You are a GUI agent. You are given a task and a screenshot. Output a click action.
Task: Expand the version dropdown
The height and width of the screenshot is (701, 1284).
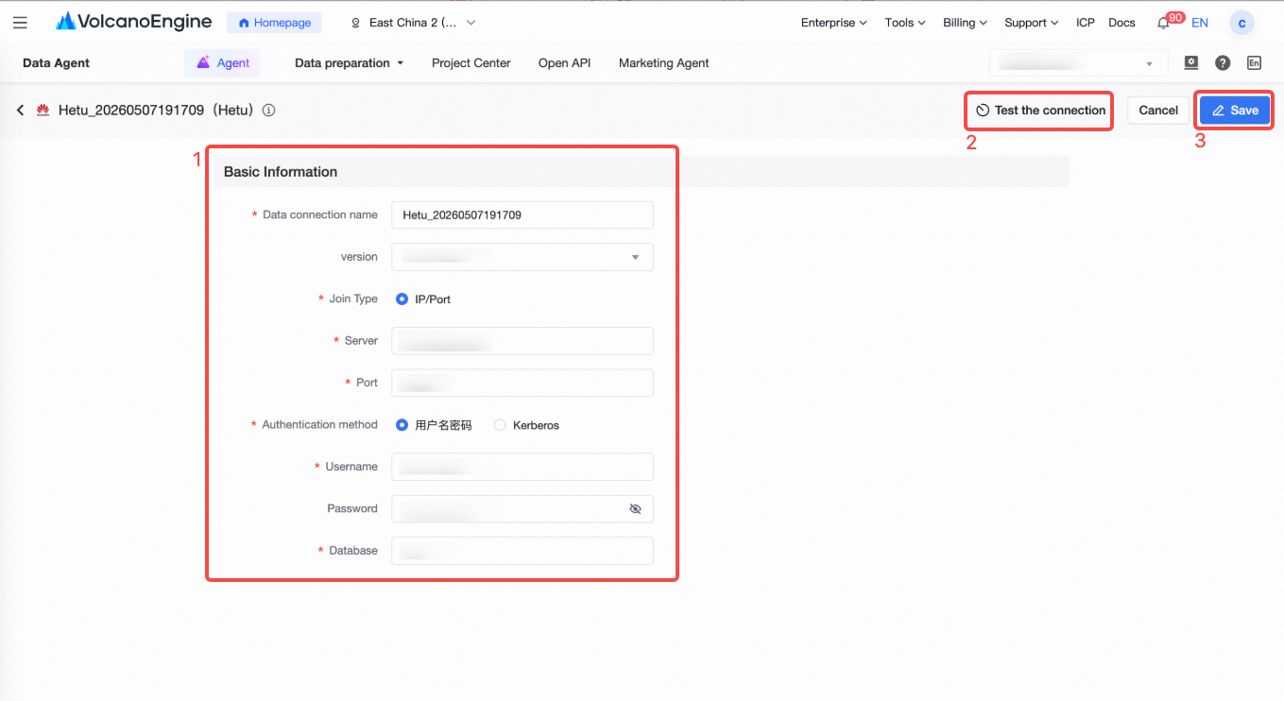coord(522,257)
